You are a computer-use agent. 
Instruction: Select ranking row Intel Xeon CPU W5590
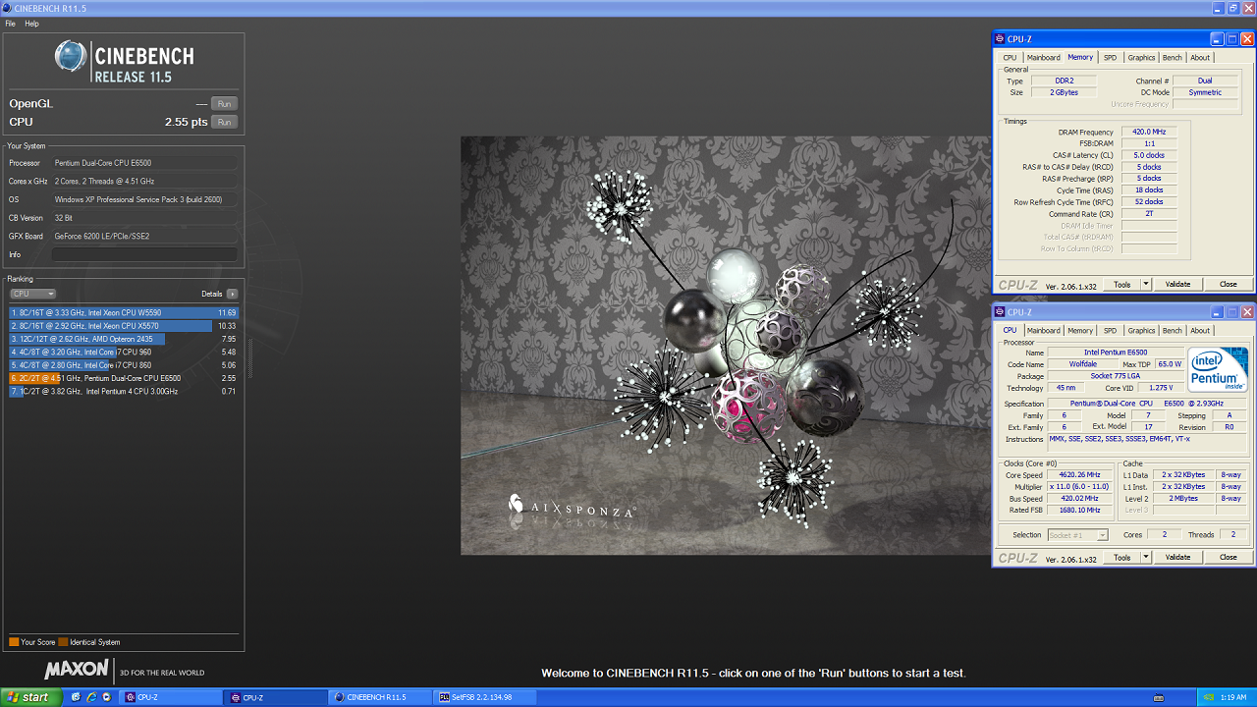[x=124, y=312]
